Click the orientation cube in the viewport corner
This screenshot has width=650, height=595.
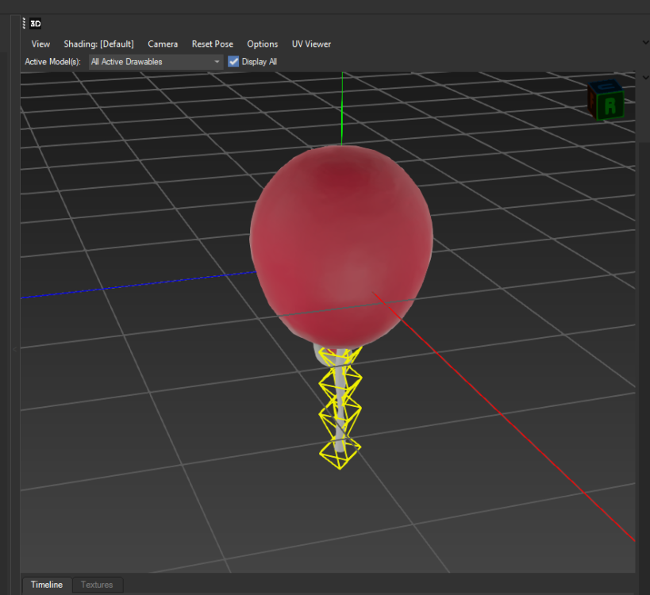tap(606, 99)
